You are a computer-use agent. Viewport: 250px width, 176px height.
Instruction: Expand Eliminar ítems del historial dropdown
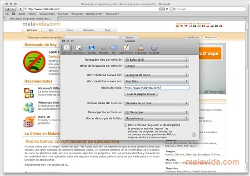tap(156, 103)
